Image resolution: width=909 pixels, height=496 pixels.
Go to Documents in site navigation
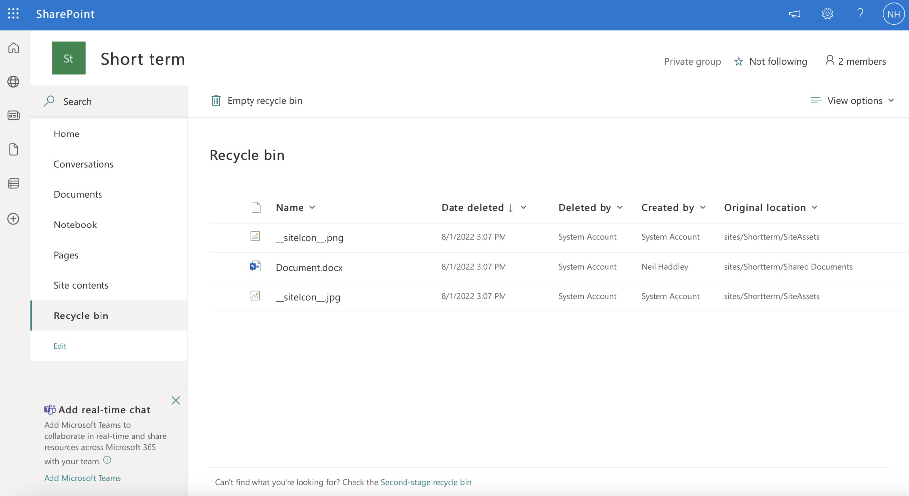[x=78, y=194]
